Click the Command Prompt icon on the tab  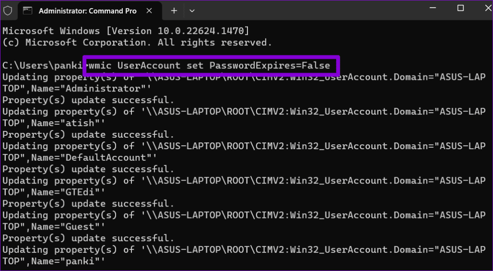pos(27,11)
